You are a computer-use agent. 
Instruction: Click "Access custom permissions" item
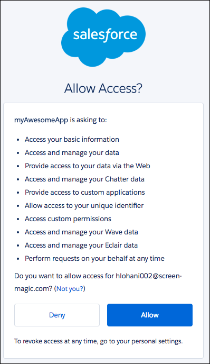click(68, 219)
